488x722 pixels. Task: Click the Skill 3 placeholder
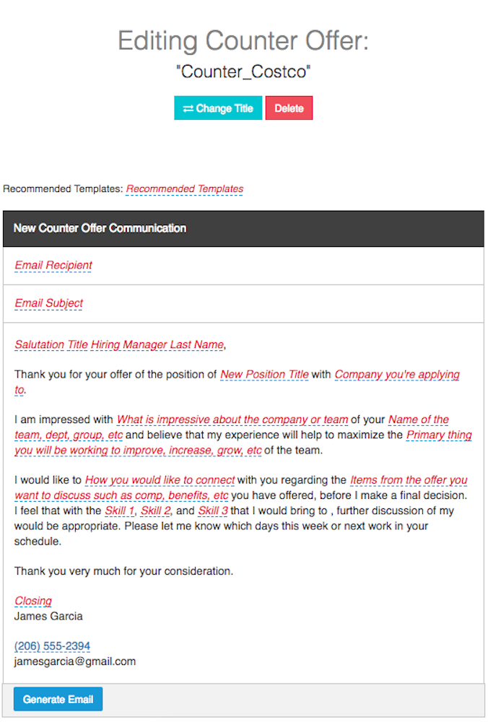tap(213, 511)
